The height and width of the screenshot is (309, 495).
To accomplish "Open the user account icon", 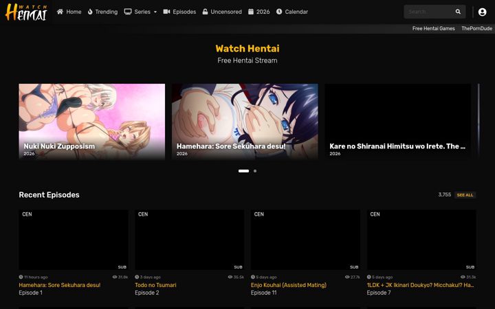I will point(482,12).
